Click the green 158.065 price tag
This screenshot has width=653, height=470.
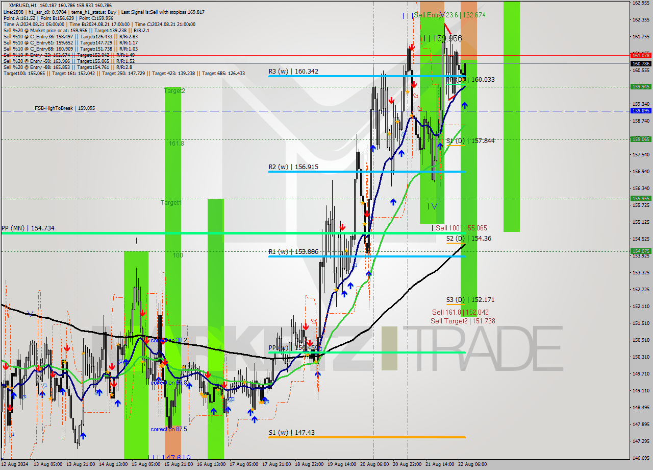pos(640,139)
